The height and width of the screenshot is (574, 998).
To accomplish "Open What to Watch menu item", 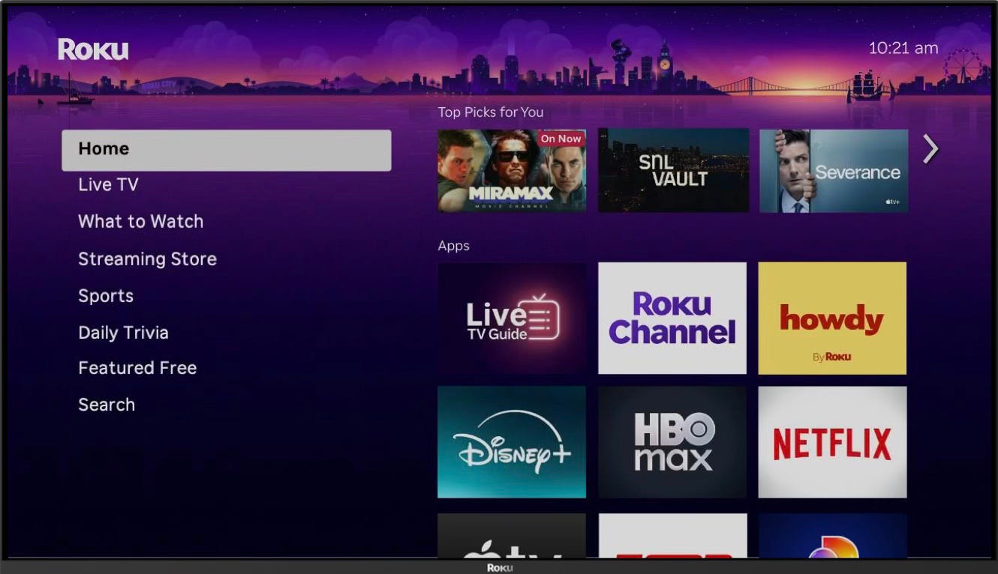I will [x=140, y=221].
